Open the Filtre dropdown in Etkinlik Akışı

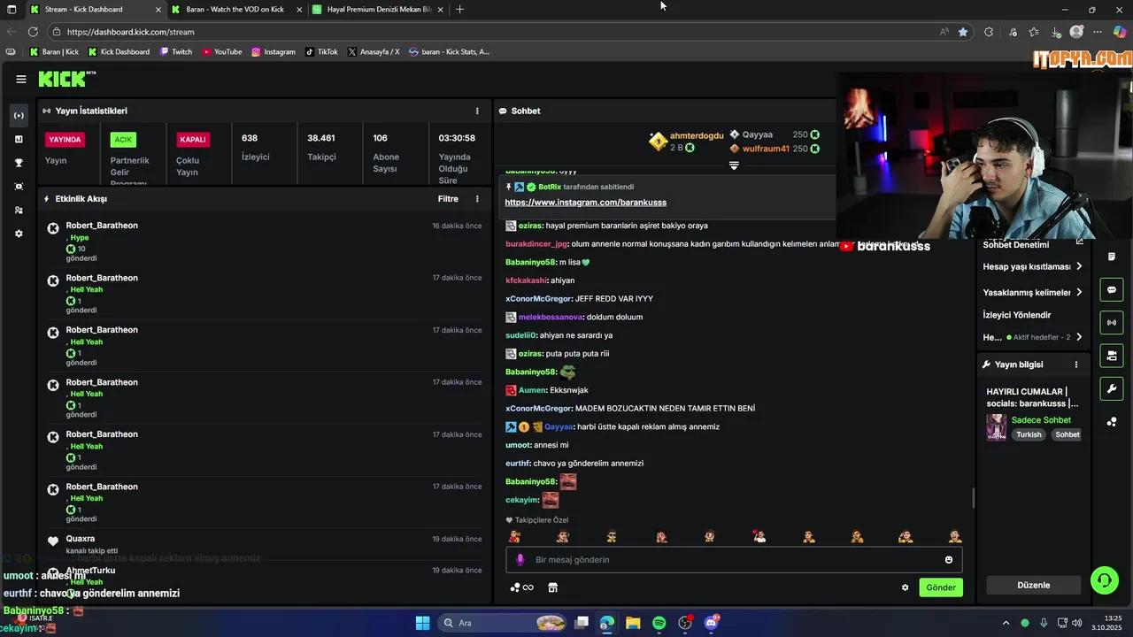point(448,199)
